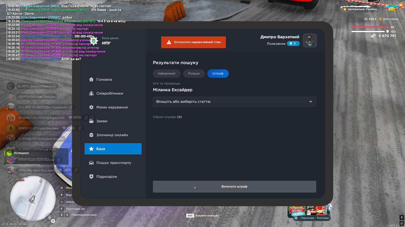Viewport: 405px width, 227px height.
Task: Click the server badge beside Центральна Україна
Action: [345, 9]
